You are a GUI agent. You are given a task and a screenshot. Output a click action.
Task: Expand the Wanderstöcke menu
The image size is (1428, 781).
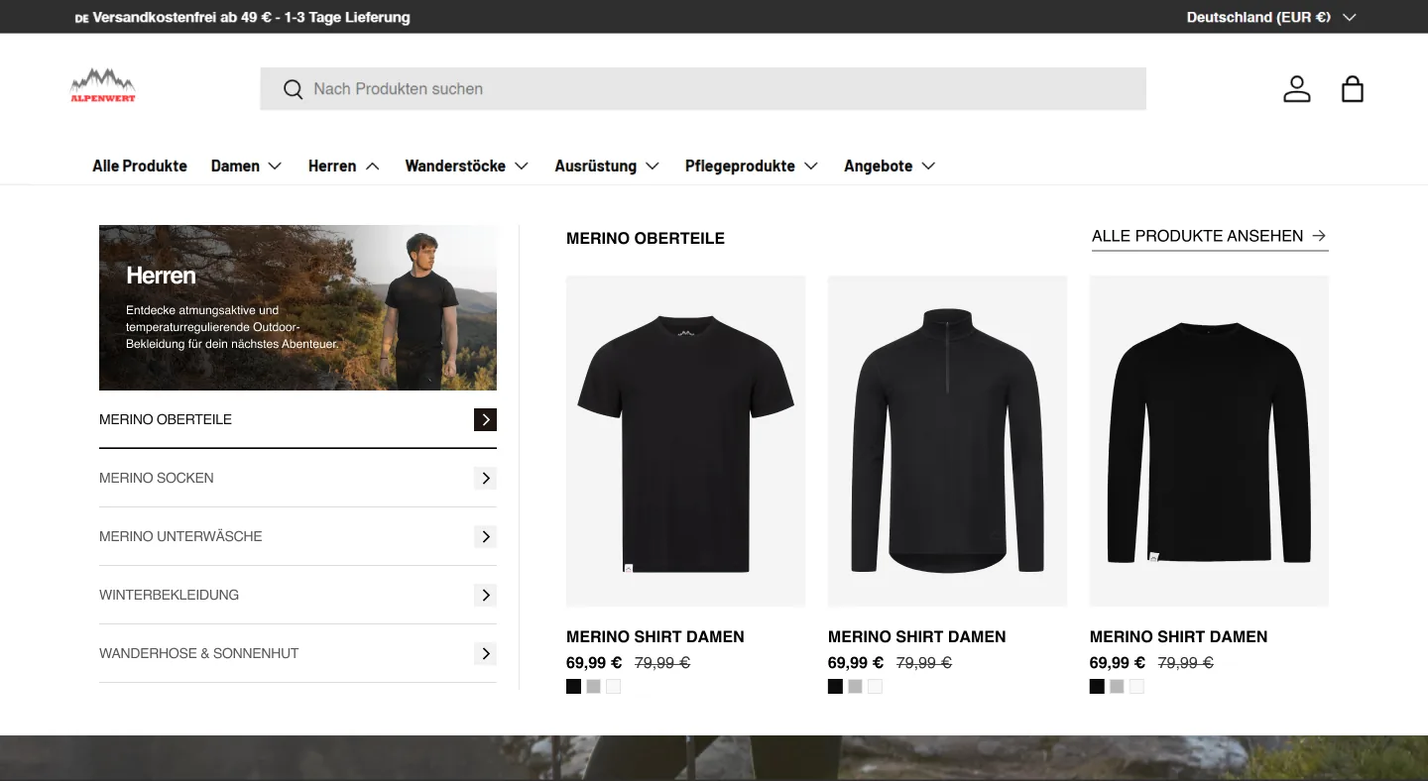click(x=467, y=166)
